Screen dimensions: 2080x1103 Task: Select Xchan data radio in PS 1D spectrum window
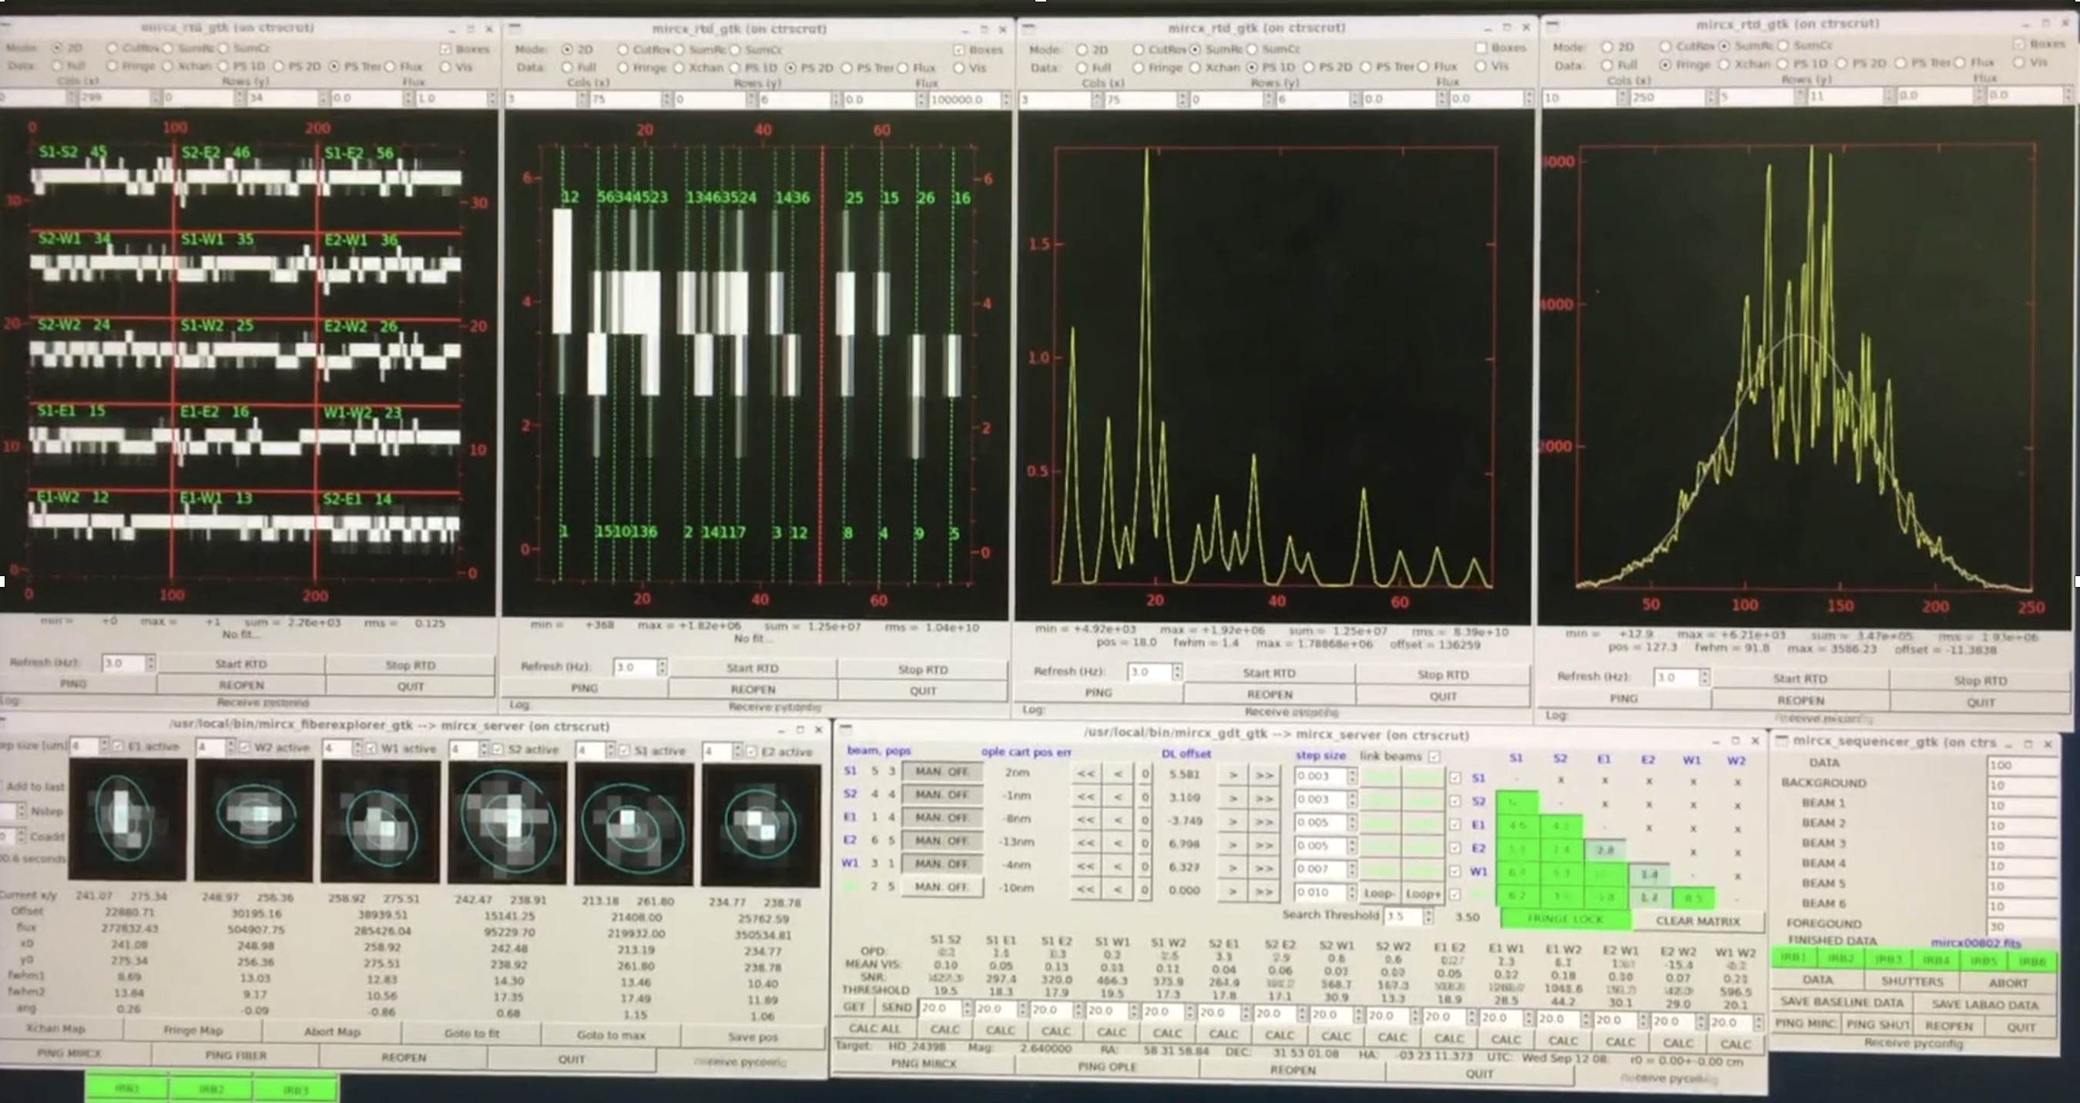click(1195, 67)
